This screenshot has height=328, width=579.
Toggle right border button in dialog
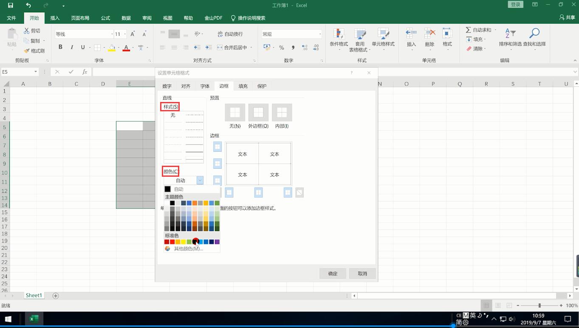point(288,192)
